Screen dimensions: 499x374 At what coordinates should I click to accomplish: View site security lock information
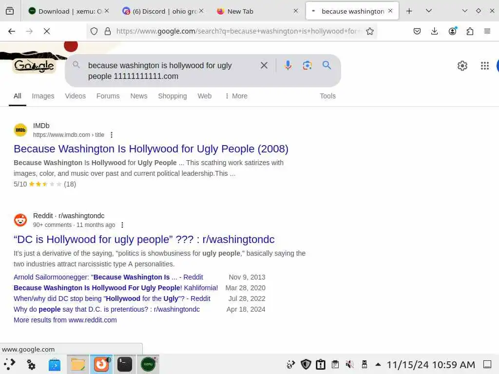click(108, 31)
